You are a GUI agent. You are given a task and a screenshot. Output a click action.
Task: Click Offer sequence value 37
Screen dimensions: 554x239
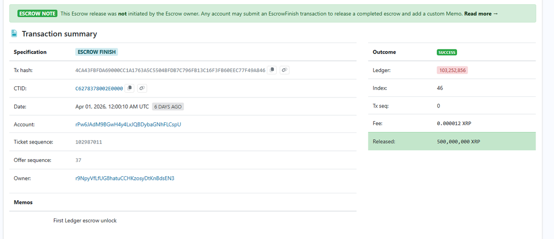click(78, 160)
